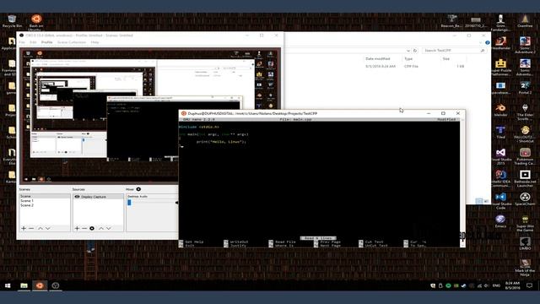
Task: Open Mixer settings gear icon in OBS
Action: click(x=138, y=189)
